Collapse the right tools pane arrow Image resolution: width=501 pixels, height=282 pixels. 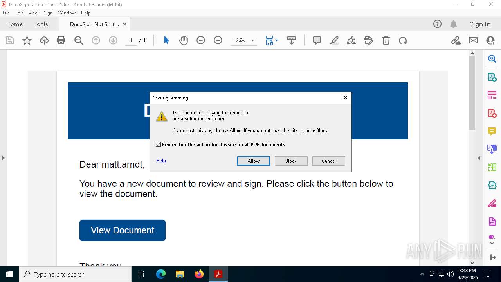[x=479, y=158]
